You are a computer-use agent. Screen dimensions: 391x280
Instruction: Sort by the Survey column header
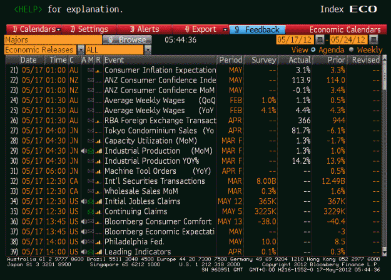262,60
